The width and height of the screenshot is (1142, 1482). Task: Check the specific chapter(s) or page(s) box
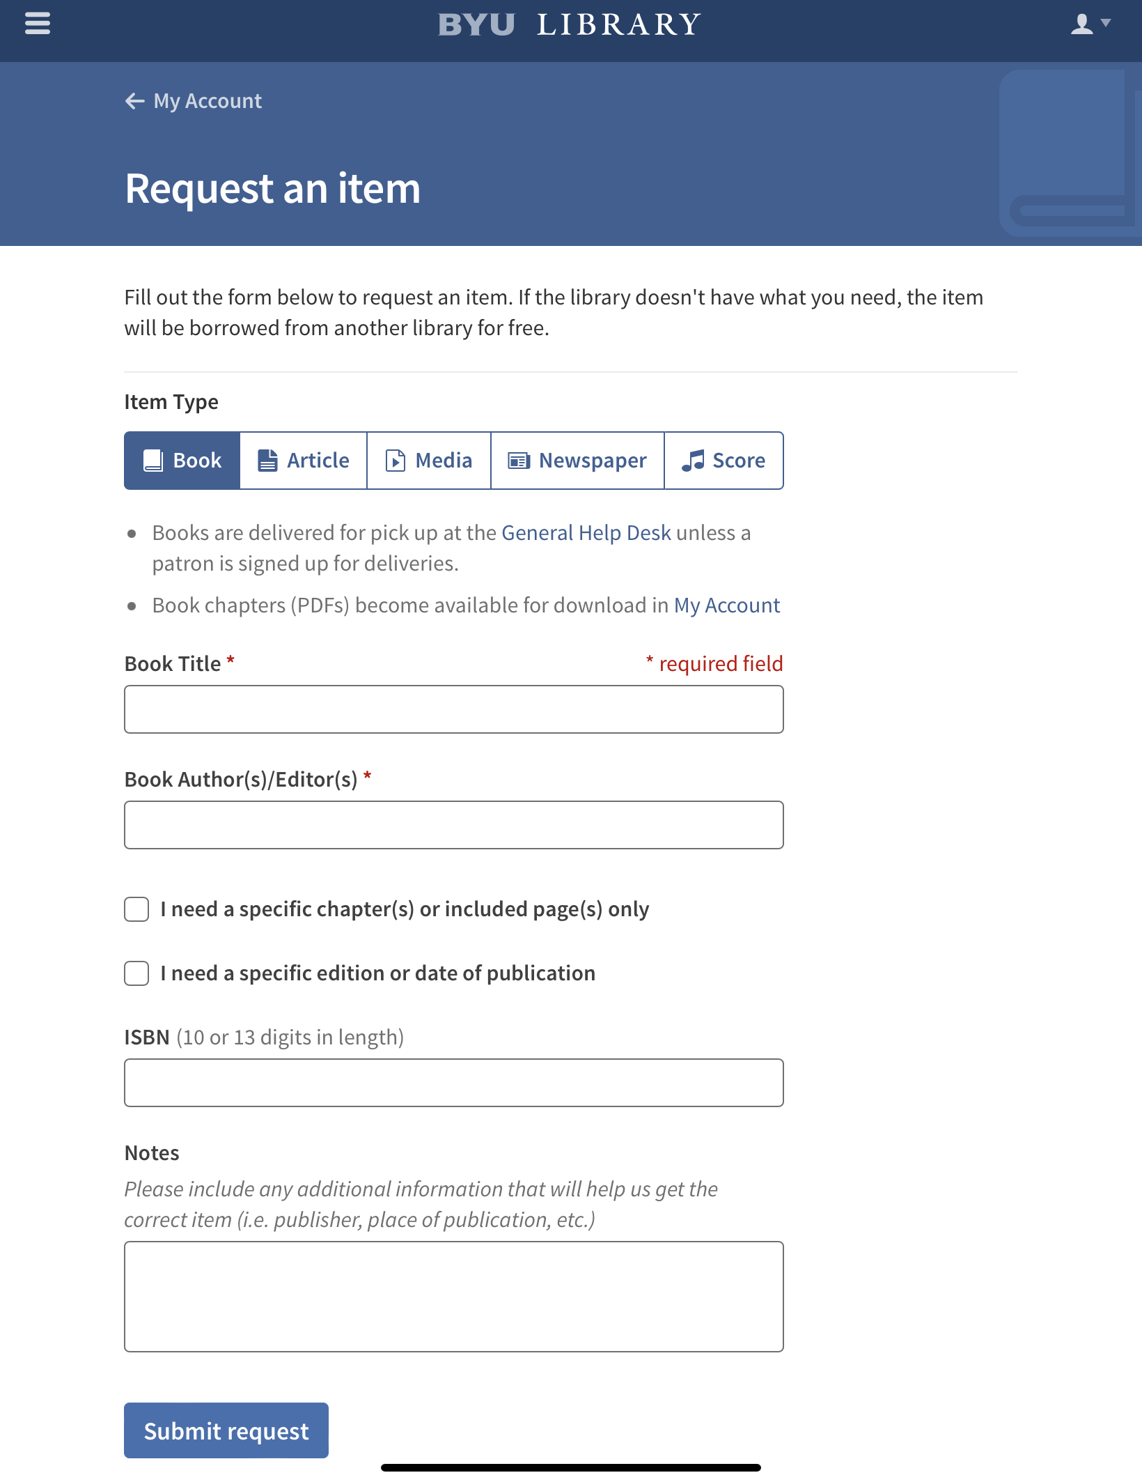click(136, 909)
